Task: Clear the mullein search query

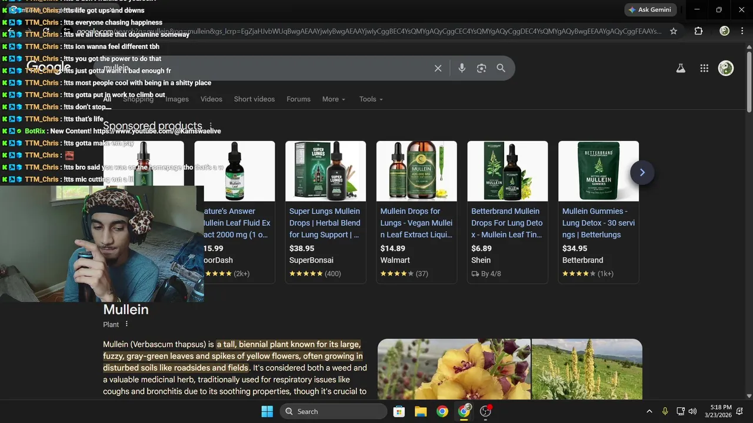Action: 438,68
